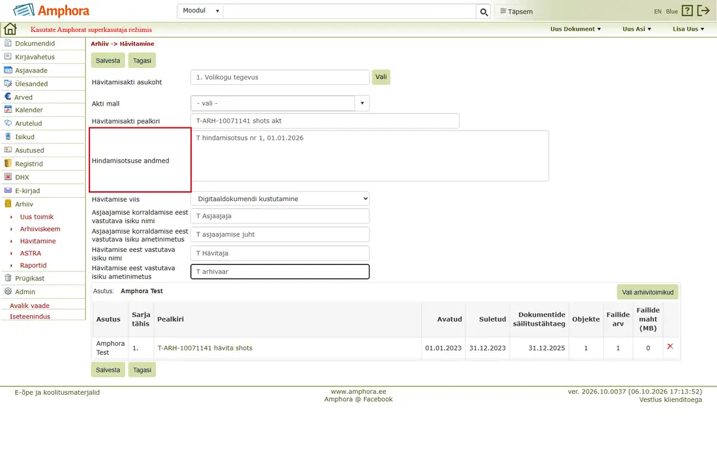Click the Vali button beside Hävitamisakti asukoht

pos(381,77)
